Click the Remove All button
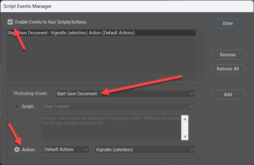The width and height of the screenshot is (254, 165). 228,69
